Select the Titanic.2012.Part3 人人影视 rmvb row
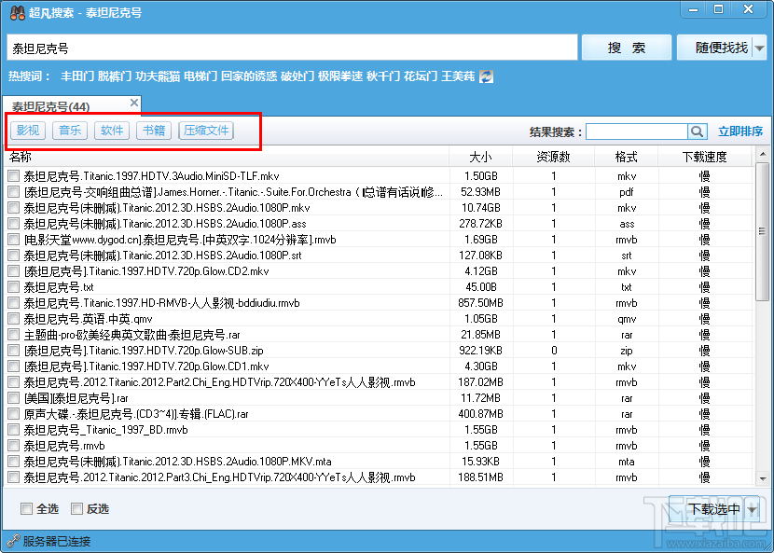 [x=378, y=477]
